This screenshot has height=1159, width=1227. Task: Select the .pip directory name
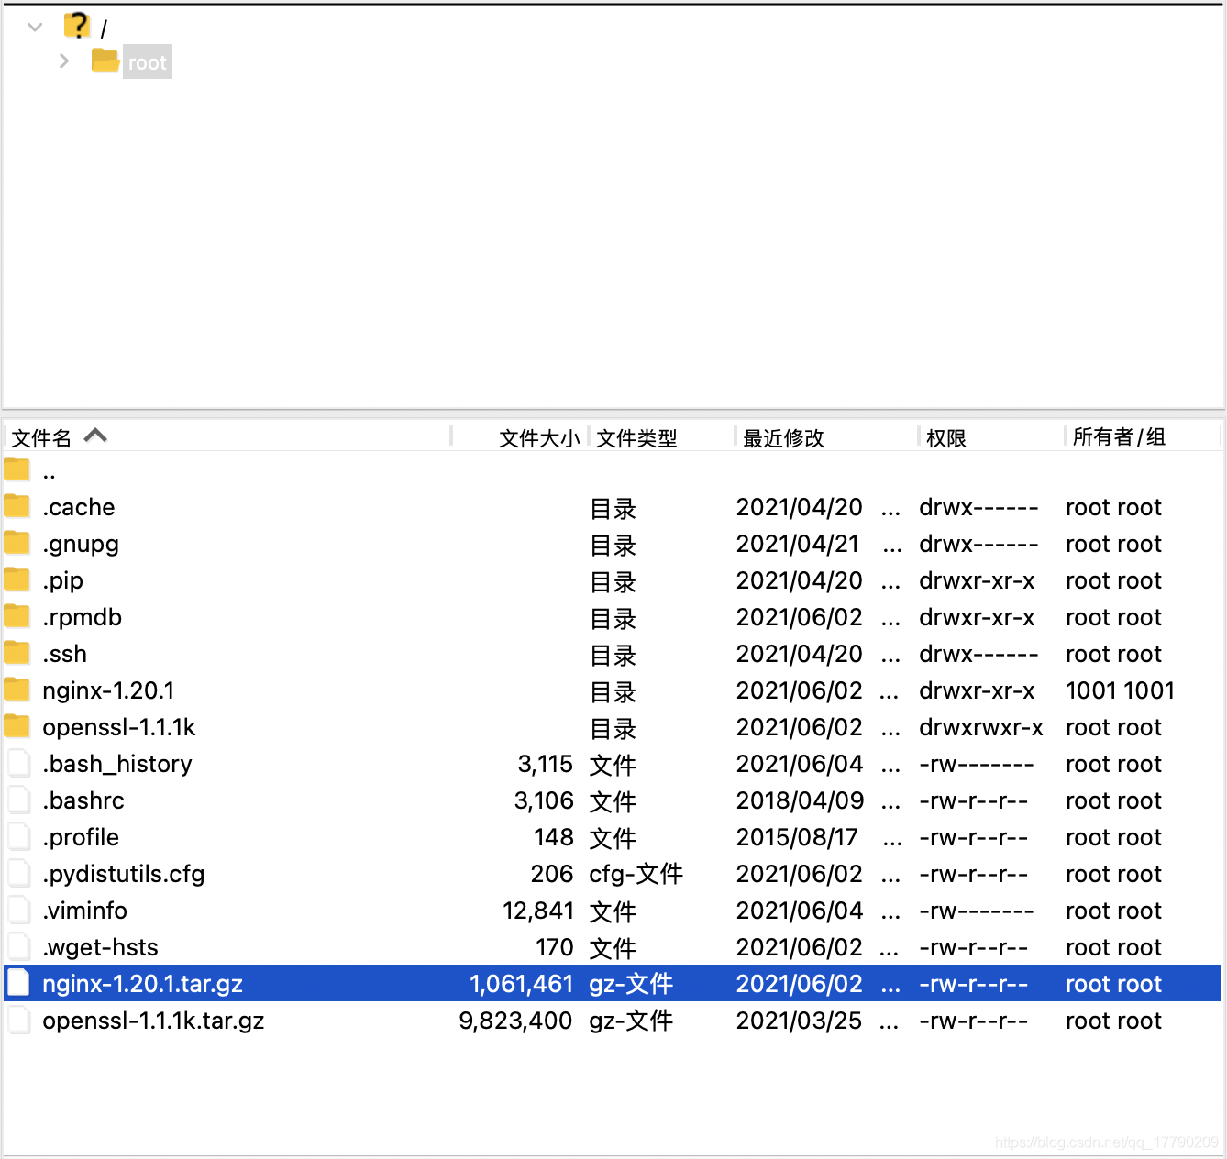click(62, 581)
